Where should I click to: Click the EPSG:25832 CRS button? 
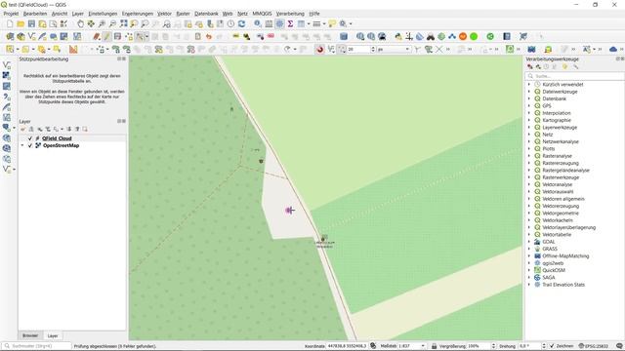(x=594, y=346)
